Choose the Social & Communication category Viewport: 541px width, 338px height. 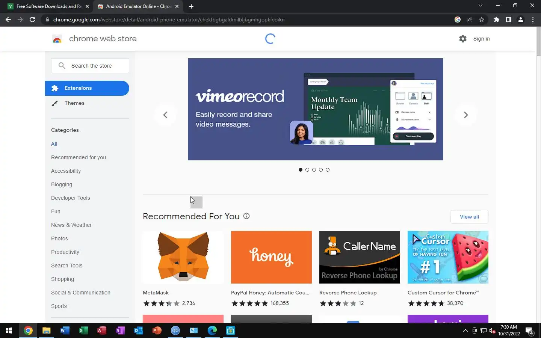tap(81, 293)
